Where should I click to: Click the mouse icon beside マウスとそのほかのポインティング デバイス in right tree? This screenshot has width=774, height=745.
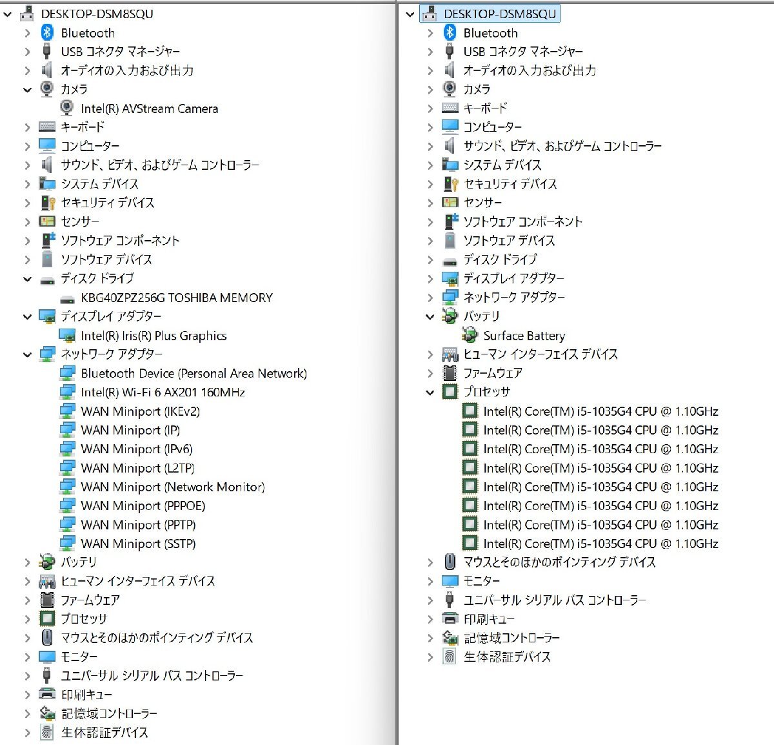coord(450,562)
